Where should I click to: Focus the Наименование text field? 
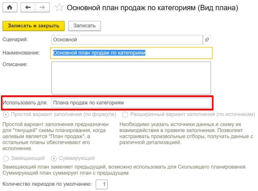tap(132, 53)
